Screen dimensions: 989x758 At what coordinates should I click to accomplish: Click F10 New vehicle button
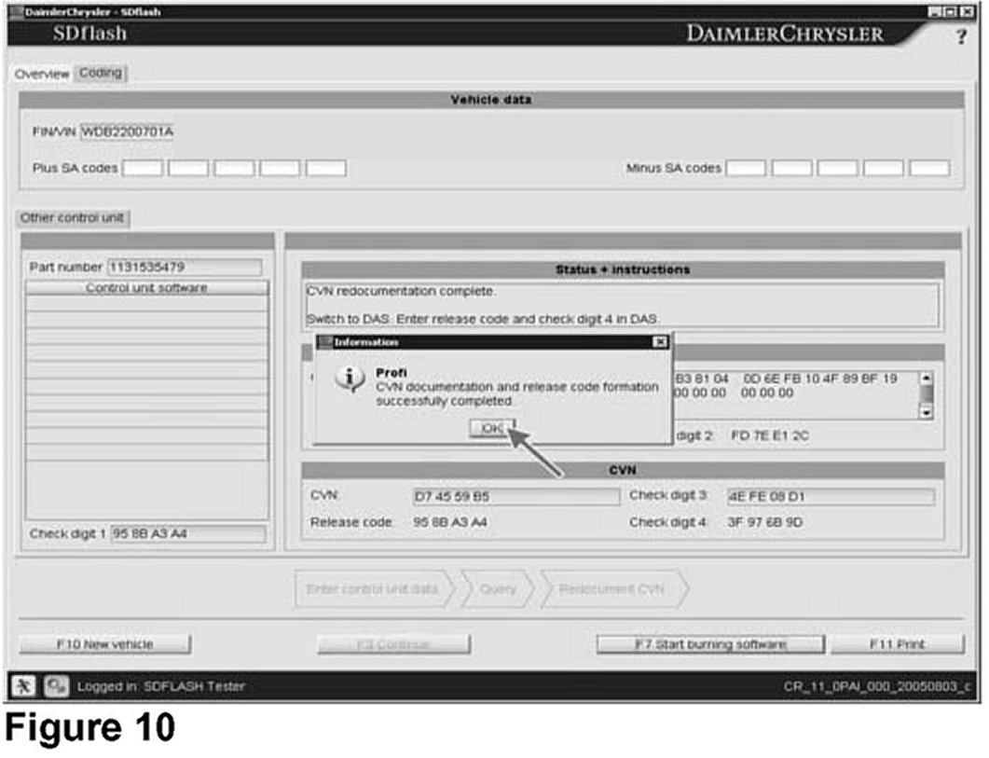(x=104, y=644)
